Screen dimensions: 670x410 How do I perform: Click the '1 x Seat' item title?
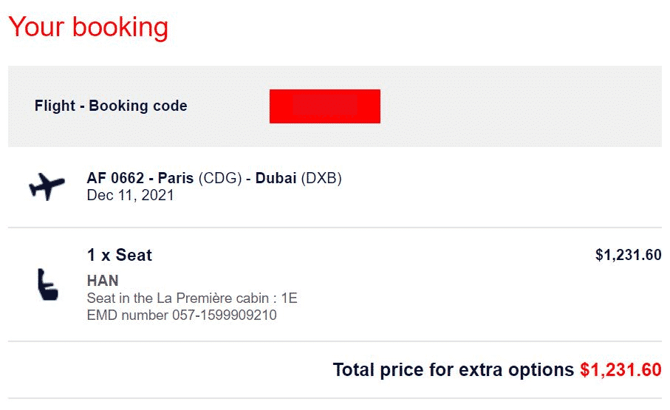click(x=120, y=256)
